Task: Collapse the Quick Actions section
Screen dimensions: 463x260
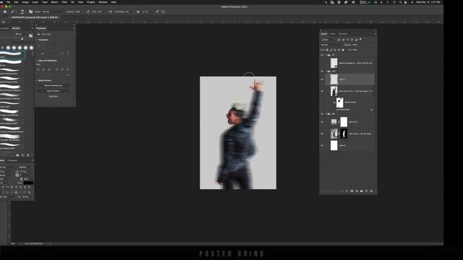Action: [x=37, y=80]
